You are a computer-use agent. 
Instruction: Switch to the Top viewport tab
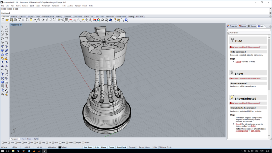point(23,139)
